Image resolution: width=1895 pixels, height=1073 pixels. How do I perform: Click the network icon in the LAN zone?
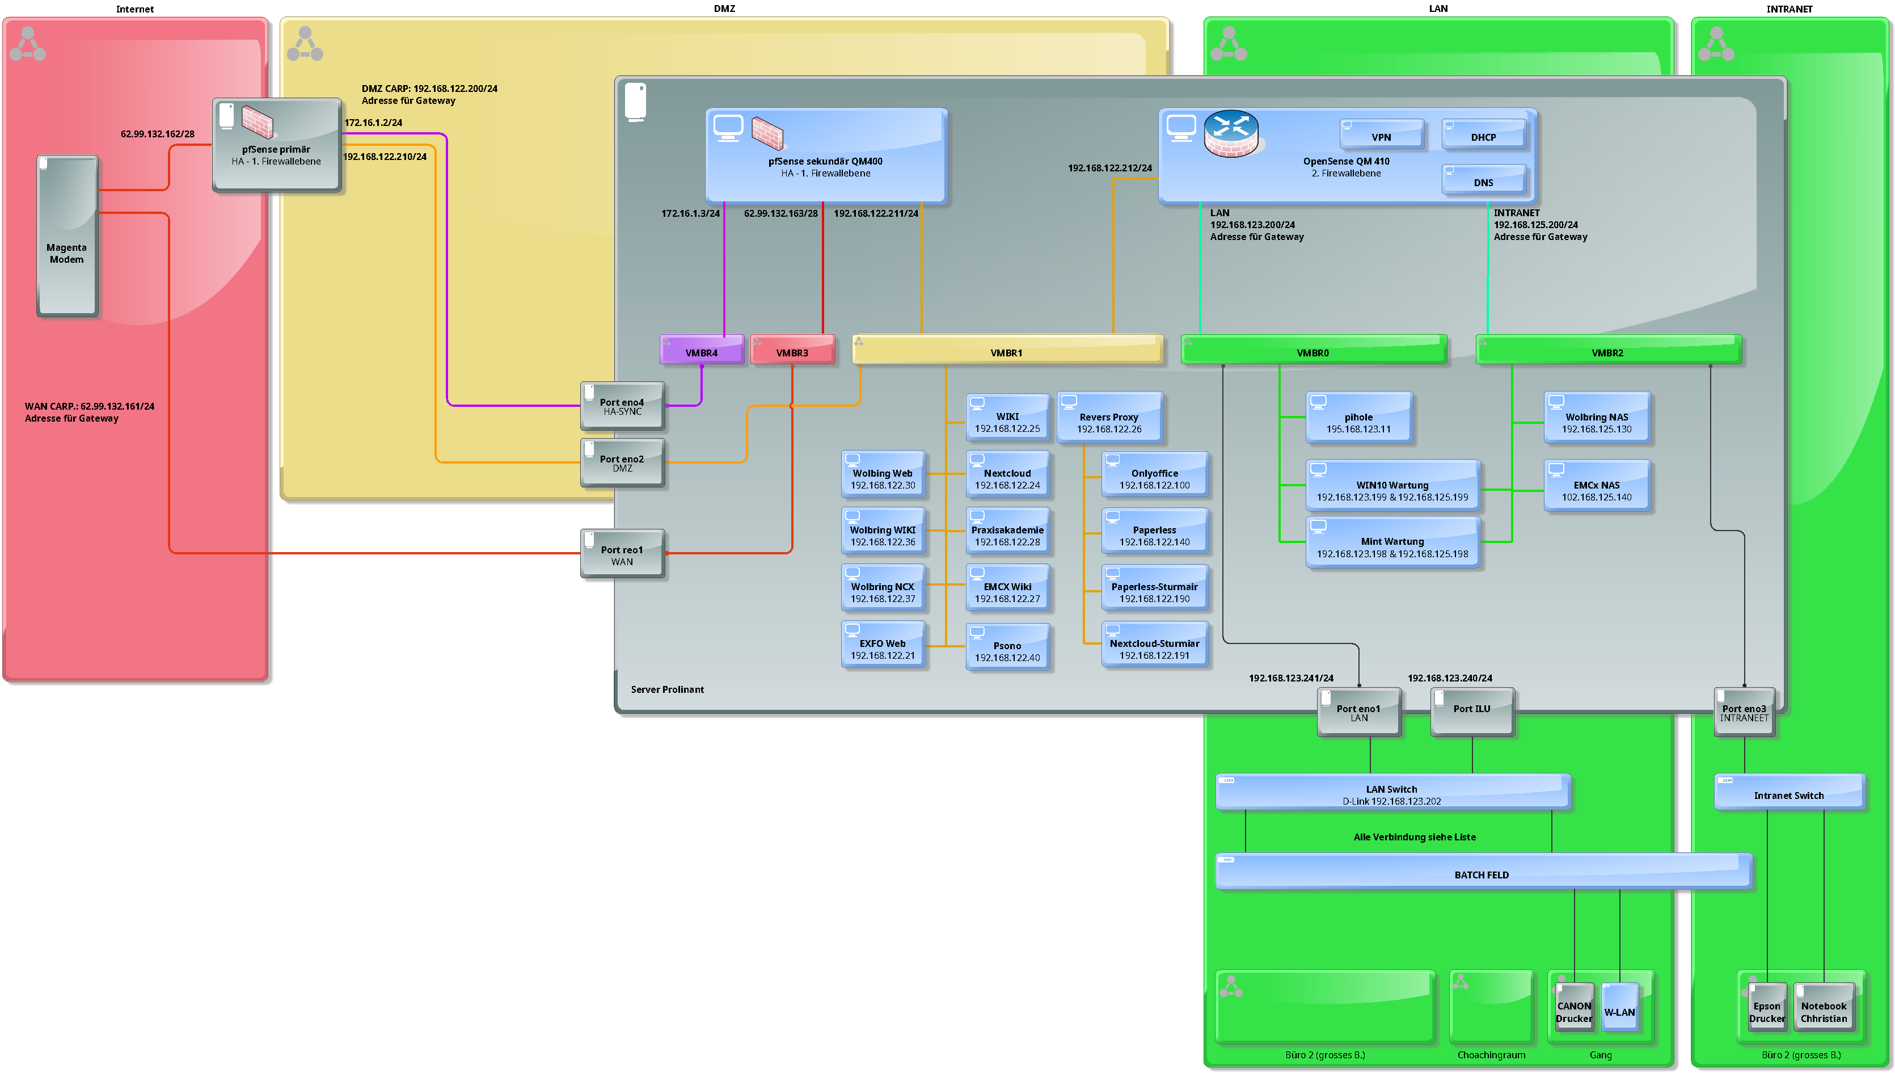click(1229, 44)
